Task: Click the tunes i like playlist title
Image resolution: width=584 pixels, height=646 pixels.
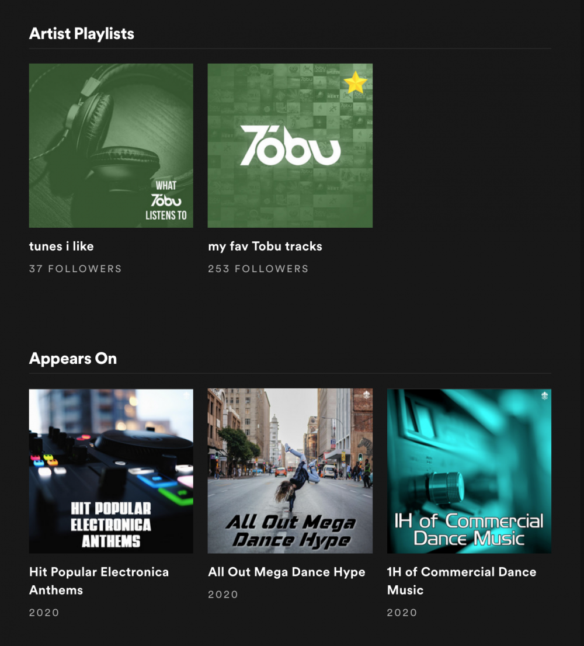Action: [x=61, y=246]
